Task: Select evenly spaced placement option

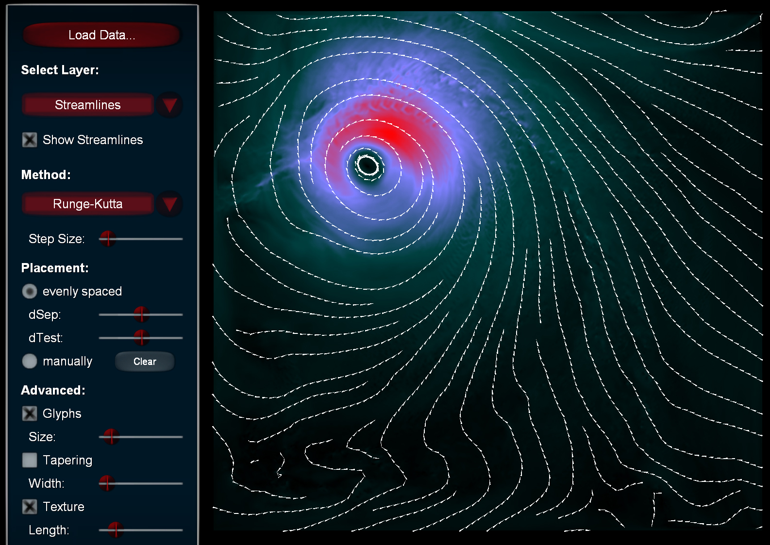Action: click(30, 291)
